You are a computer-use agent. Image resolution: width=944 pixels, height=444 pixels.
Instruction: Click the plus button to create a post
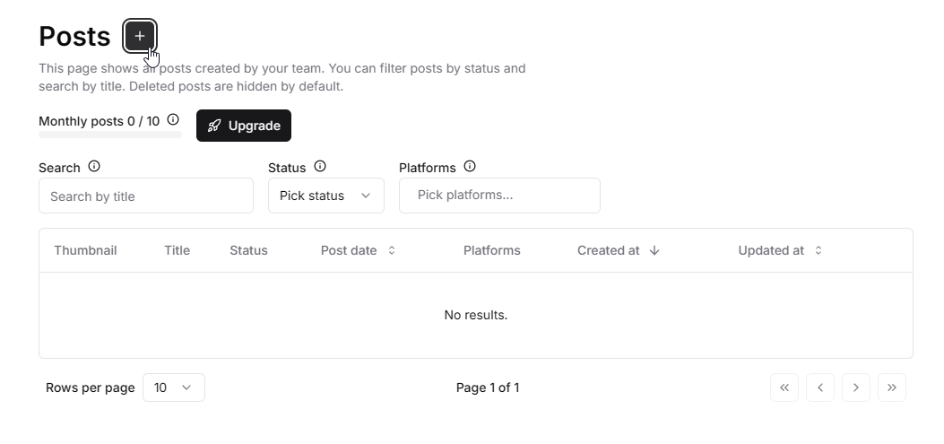coord(140,36)
